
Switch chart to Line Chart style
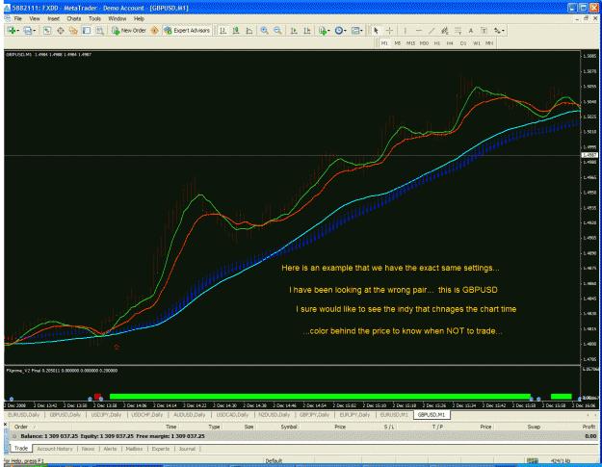click(x=249, y=30)
